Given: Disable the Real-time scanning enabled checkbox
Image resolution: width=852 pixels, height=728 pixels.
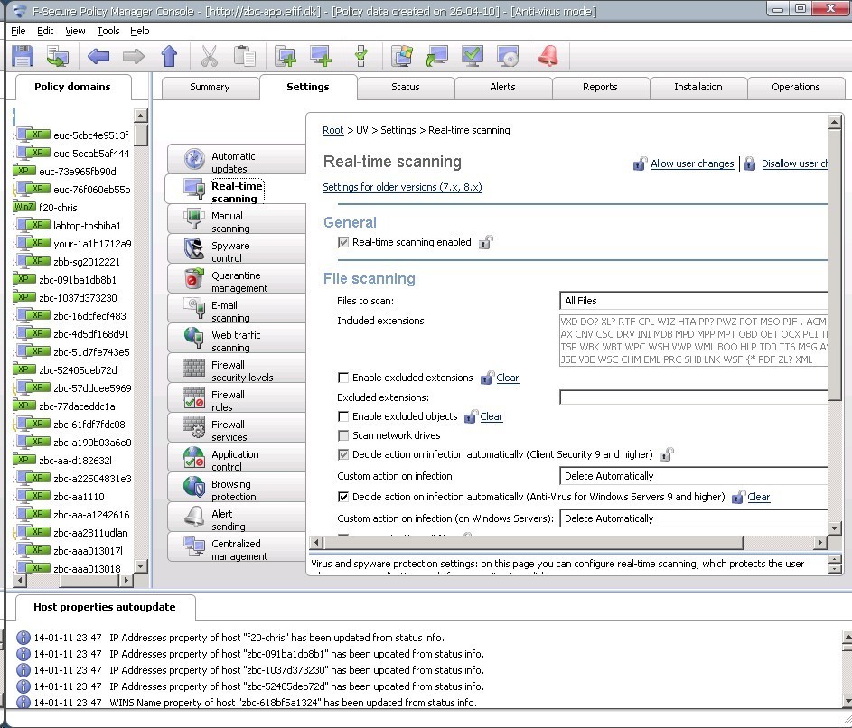Looking at the screenshot, I should (x=343, y=242).
